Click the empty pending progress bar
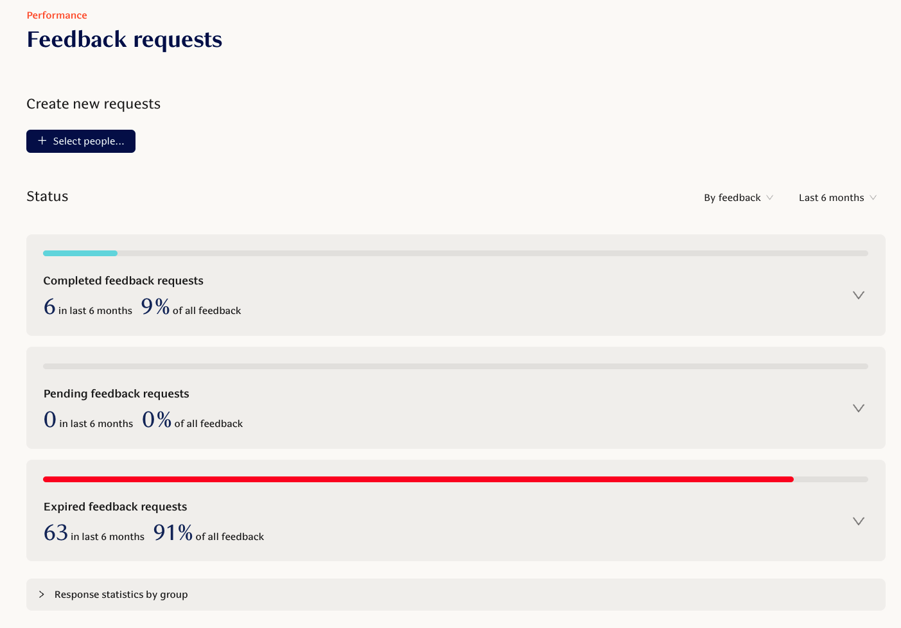Screen dimensions: 901x628 click(455, 366)
